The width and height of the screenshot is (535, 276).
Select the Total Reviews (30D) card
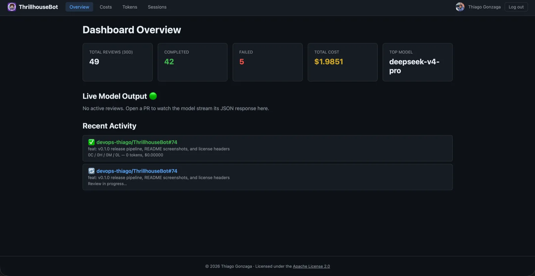[117, 62]
